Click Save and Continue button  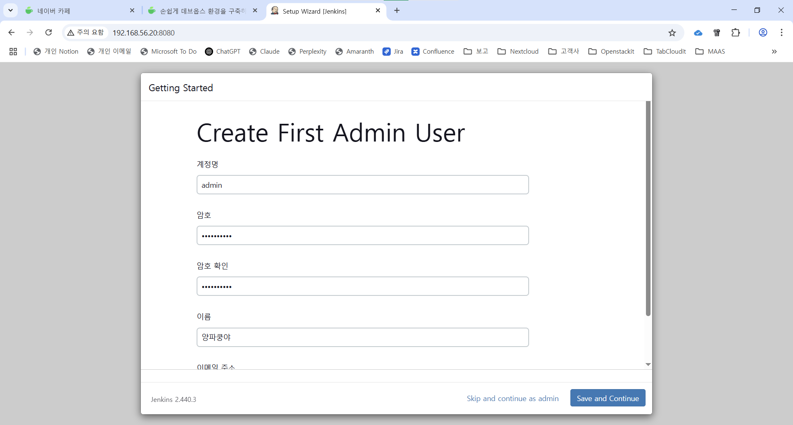(608, 398)
